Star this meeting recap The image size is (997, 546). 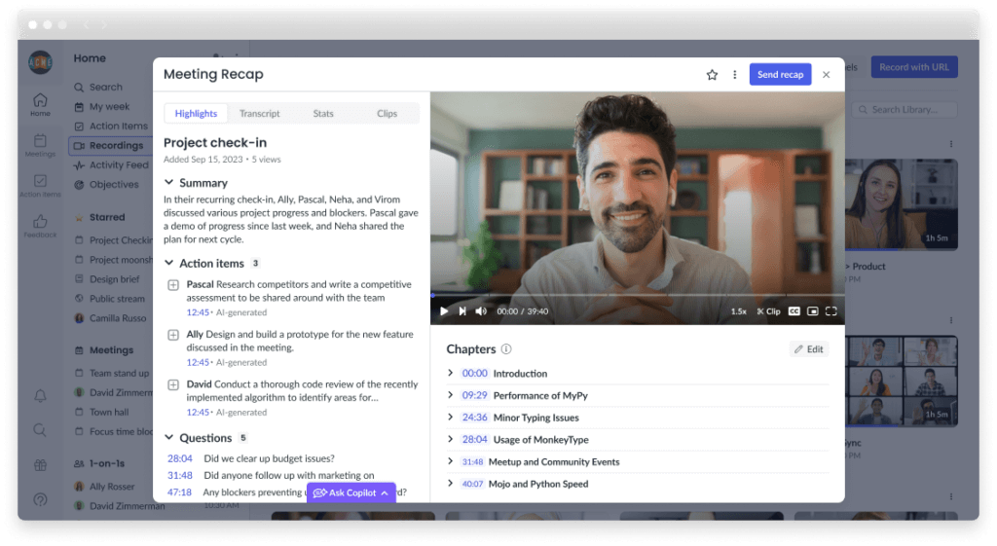pos(712,75)
